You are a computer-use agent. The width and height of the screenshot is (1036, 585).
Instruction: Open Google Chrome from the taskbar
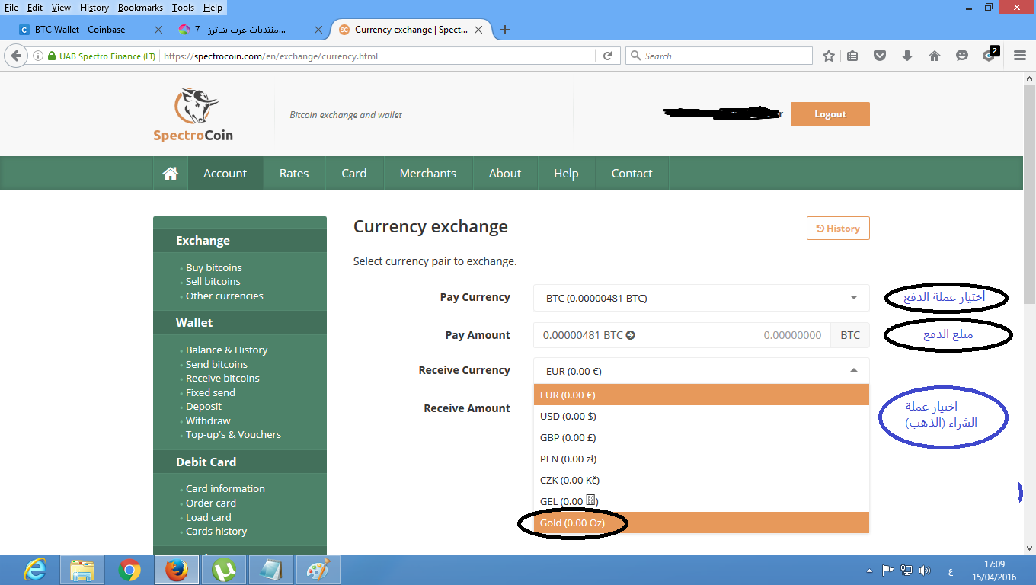(x=129, y=570)
